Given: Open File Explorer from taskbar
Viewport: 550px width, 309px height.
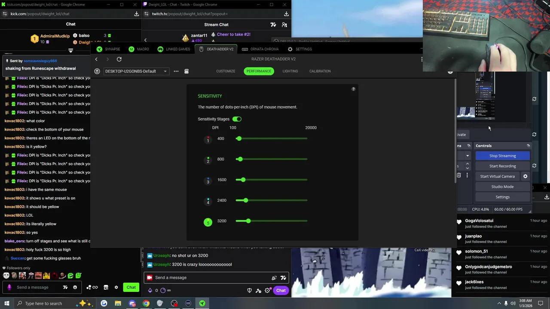Looking at the screenshot, I should coord(118,303).
